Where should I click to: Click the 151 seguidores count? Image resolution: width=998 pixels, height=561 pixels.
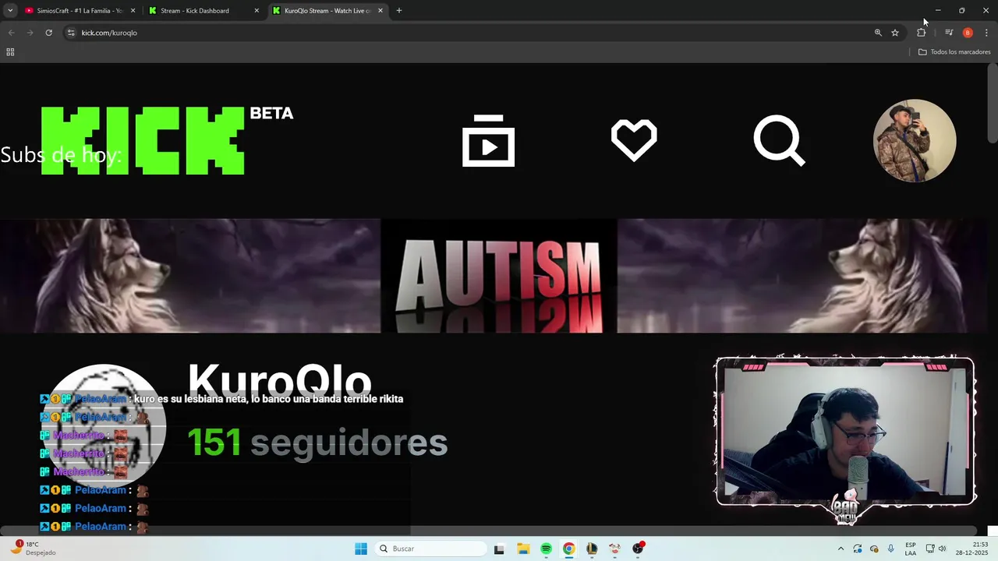coord(317,443)
